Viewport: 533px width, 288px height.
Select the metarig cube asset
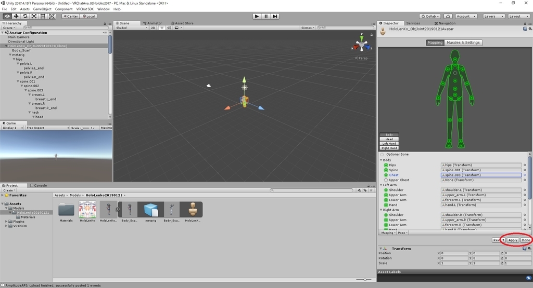(150, 210)
